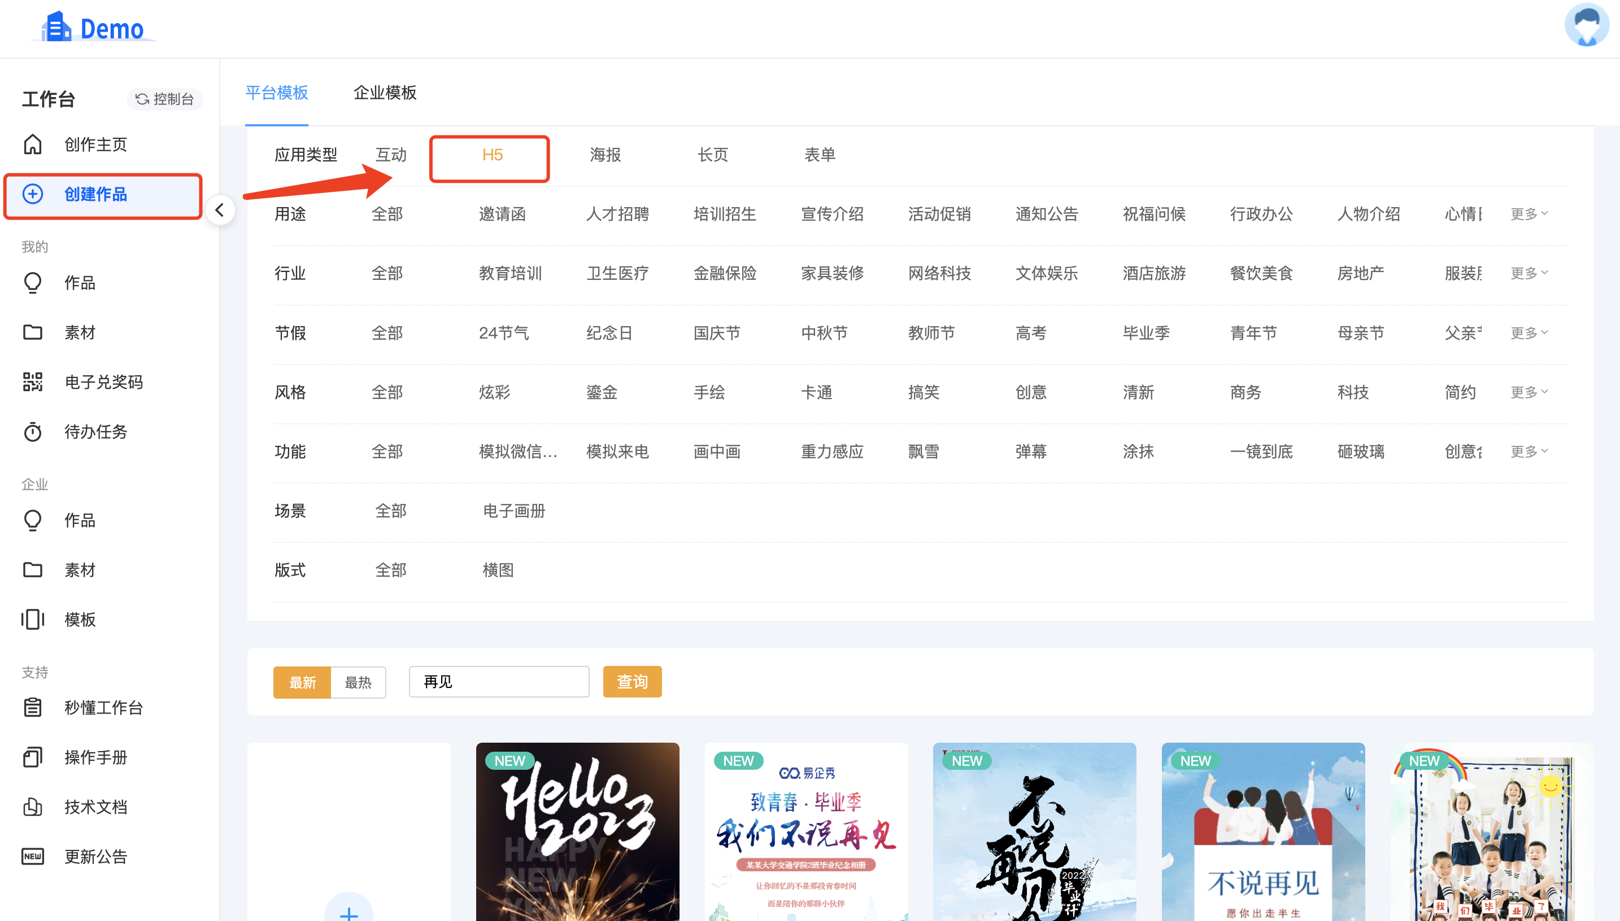Filter 风格 by 鎏金
The width and height of the screenshot is (1620, 921).
[x=602, y=393]
